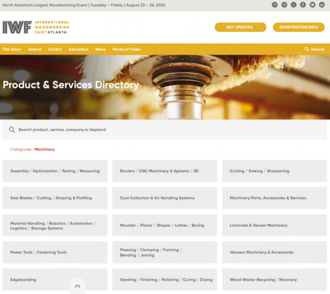Open the Instagram social icon
Viewport: 330px width, 294px height.
(284, 5)
